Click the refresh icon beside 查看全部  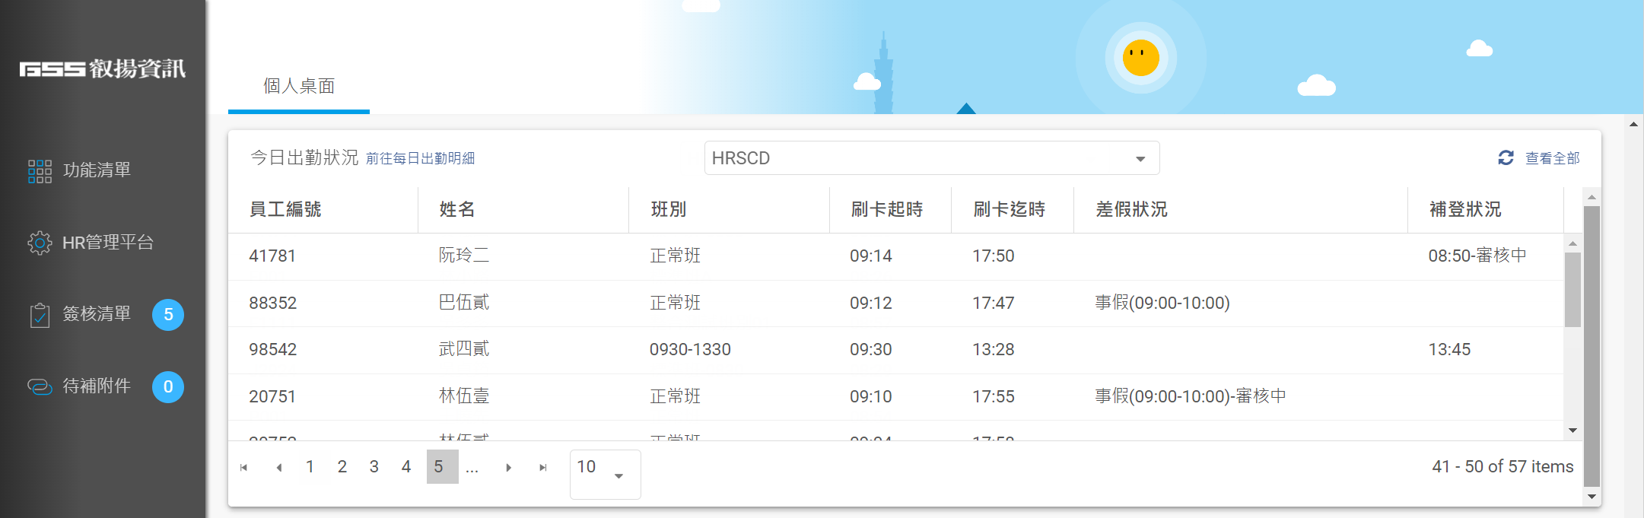tap(1506, 157)
